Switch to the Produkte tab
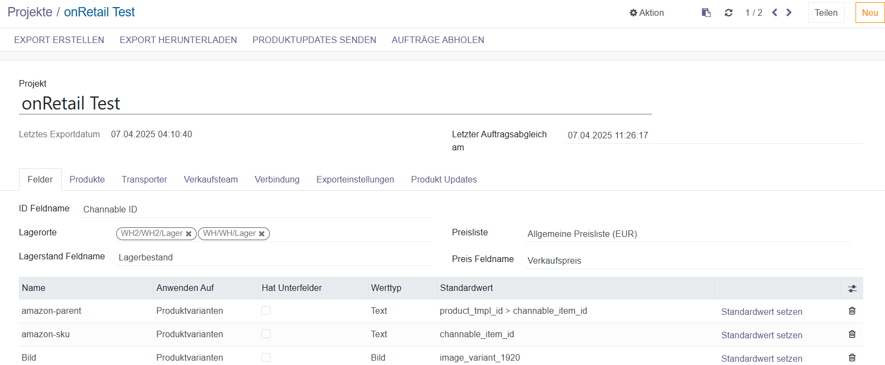Viewport: 885px width, 365px height. (x=87, y=179)
